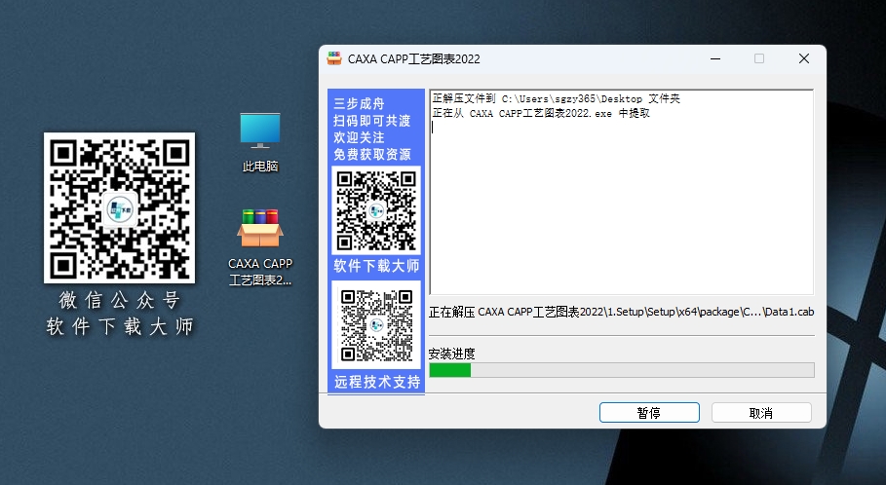The width and height of the screenshot is (886, 485).
Task: Click the log line 正解压文件到 C:\Users\sgzy365\Desktop
Action: (x=556, y=98)
